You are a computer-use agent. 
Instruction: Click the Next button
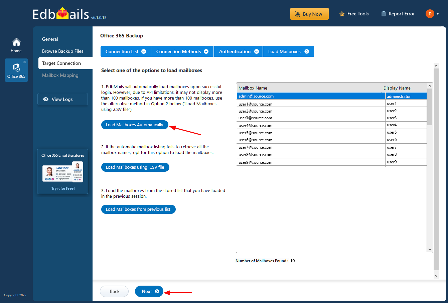click(149, 291)
